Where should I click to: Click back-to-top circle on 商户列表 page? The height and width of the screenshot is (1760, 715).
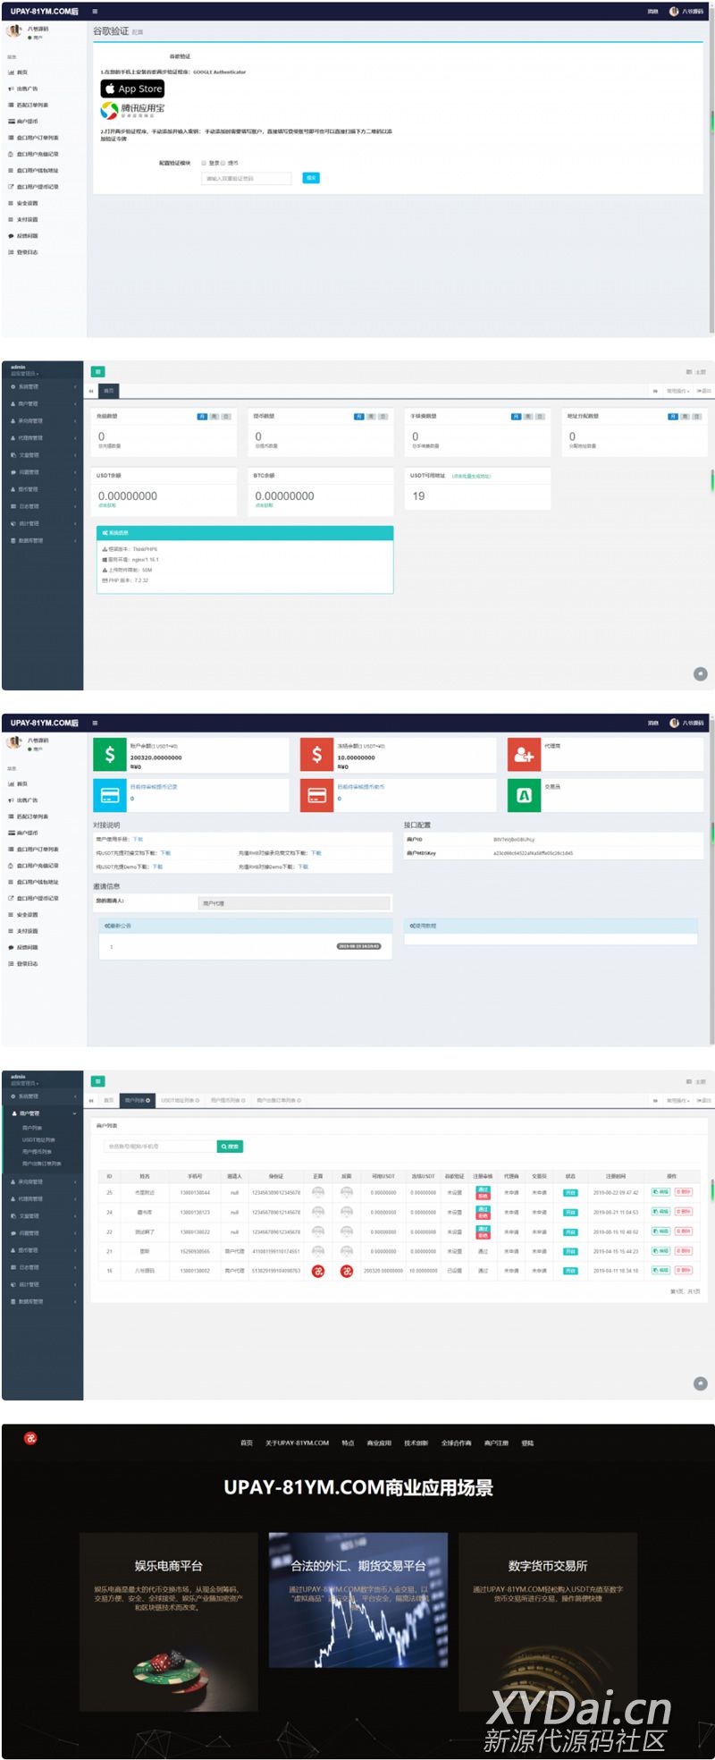pyautogui.click(x=701, y=1383)
